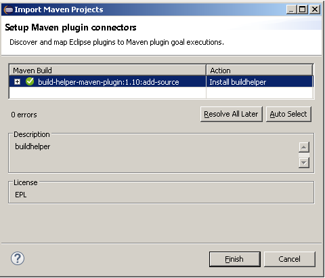
Task: Click the Description scroll up arrow
Action: coord(304,147)
